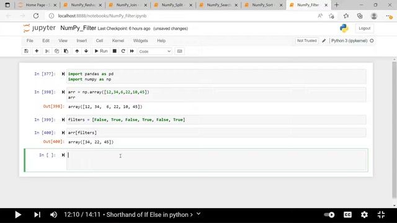Reload the page with refresh icon
Image resolution: width=397 pixels, height=223 pixels.
point(36,16)
